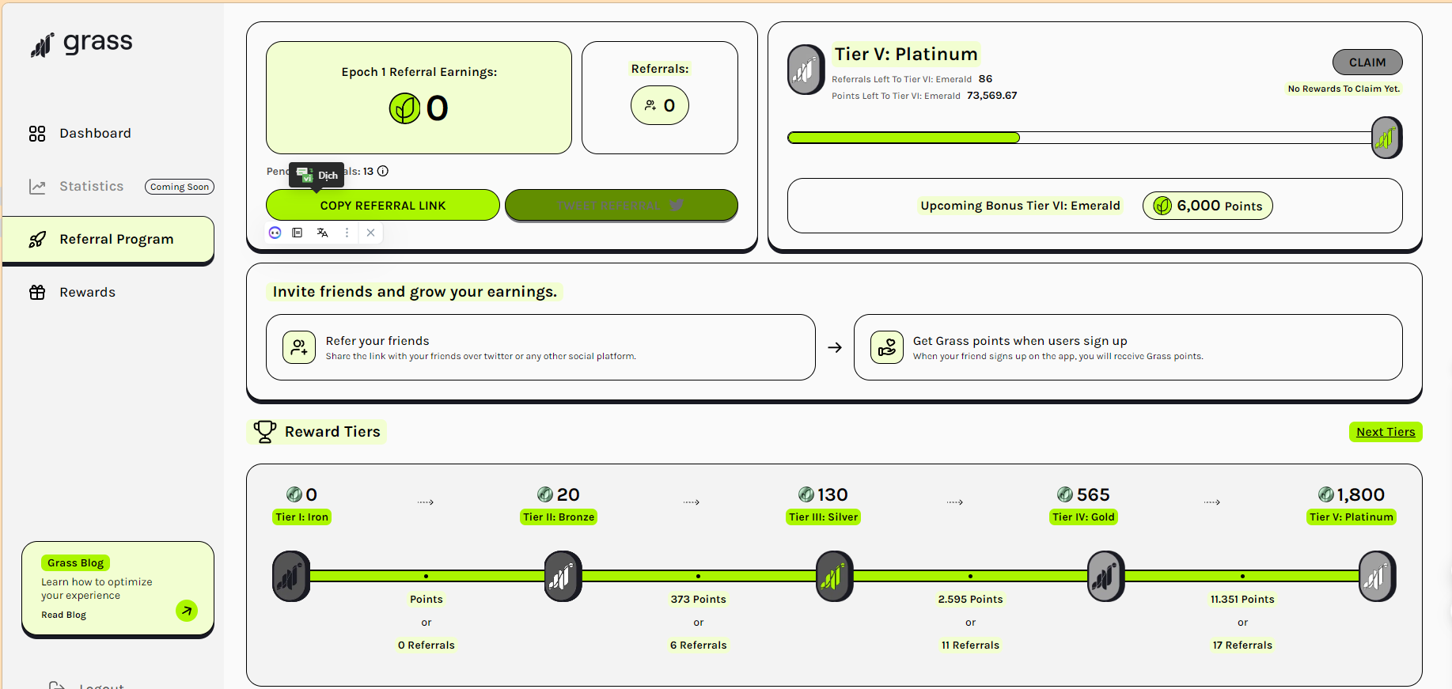
Task: Click the leaf icon in the 6,000 Points pill
Action: [1162, 206]
